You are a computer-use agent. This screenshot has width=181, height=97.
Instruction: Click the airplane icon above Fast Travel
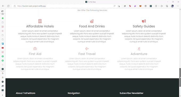87,48
